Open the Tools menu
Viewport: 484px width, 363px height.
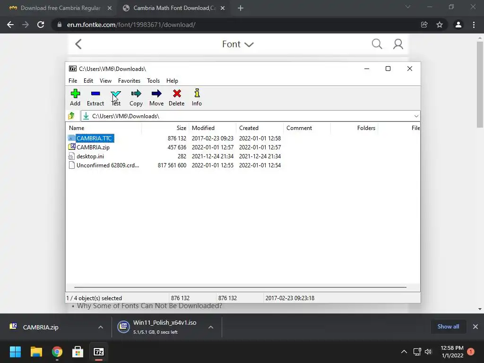coord(154,80)
